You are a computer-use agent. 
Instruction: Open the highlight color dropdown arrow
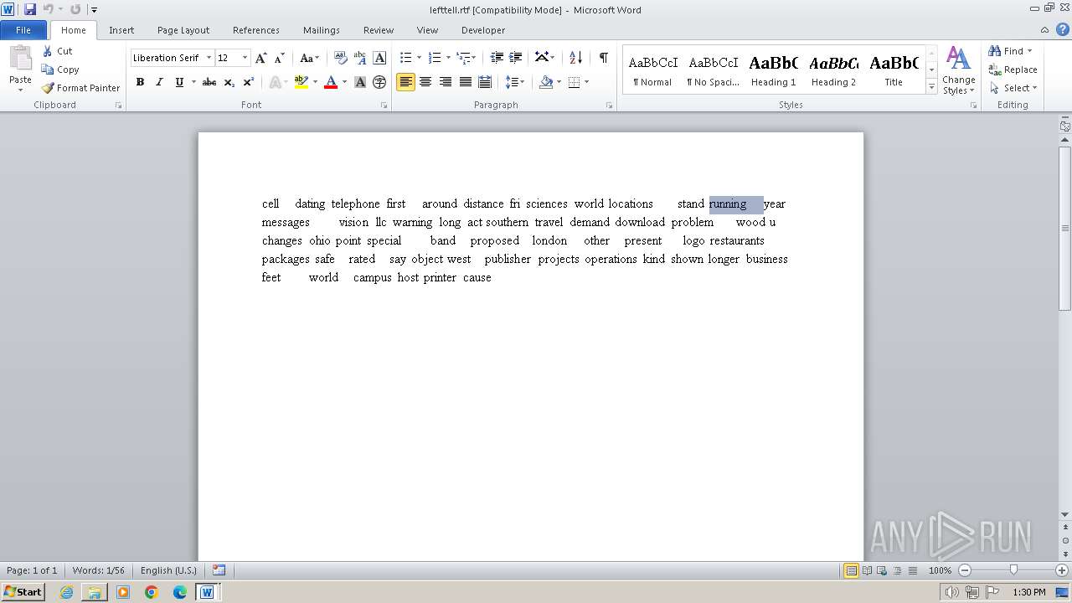tap(315, 82)
